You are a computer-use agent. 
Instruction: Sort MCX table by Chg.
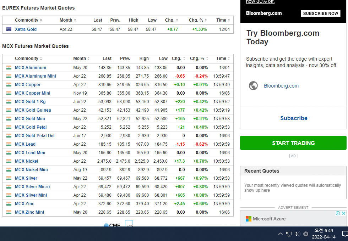178,58
